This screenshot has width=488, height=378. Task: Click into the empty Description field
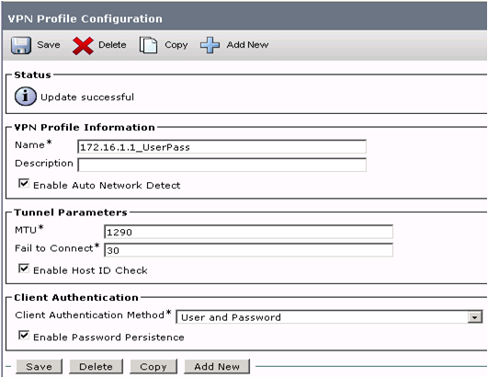pos(221,165)
